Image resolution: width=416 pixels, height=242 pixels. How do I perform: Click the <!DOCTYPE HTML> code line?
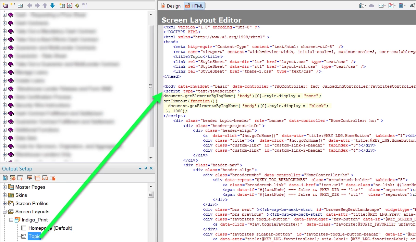182,32
